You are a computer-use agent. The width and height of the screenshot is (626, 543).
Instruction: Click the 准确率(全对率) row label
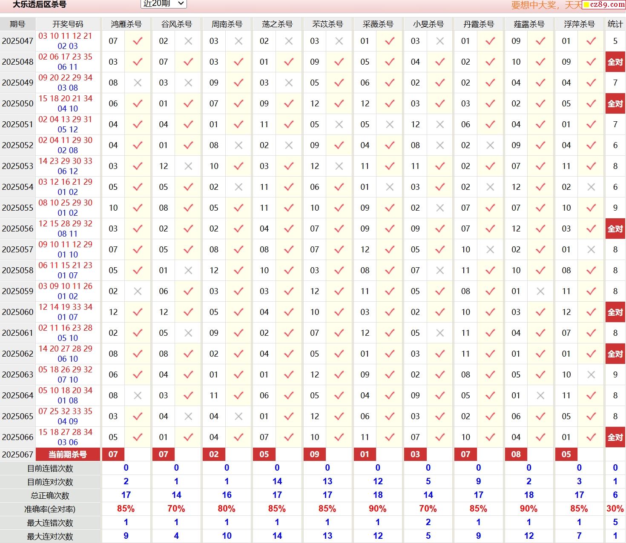(x=50, y=509)
